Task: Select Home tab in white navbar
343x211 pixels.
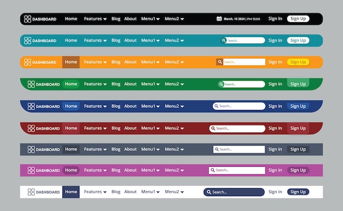Action: [71, 192]
